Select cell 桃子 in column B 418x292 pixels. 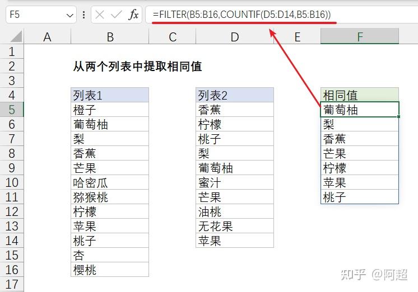110,241
